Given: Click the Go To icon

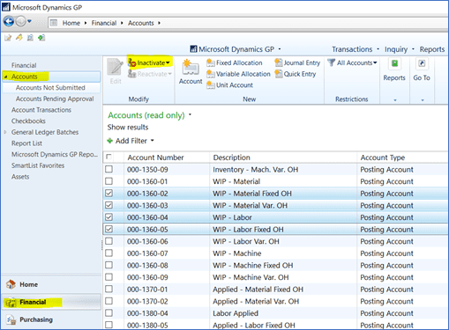Looking at the screenshot, I should point(422,63).
